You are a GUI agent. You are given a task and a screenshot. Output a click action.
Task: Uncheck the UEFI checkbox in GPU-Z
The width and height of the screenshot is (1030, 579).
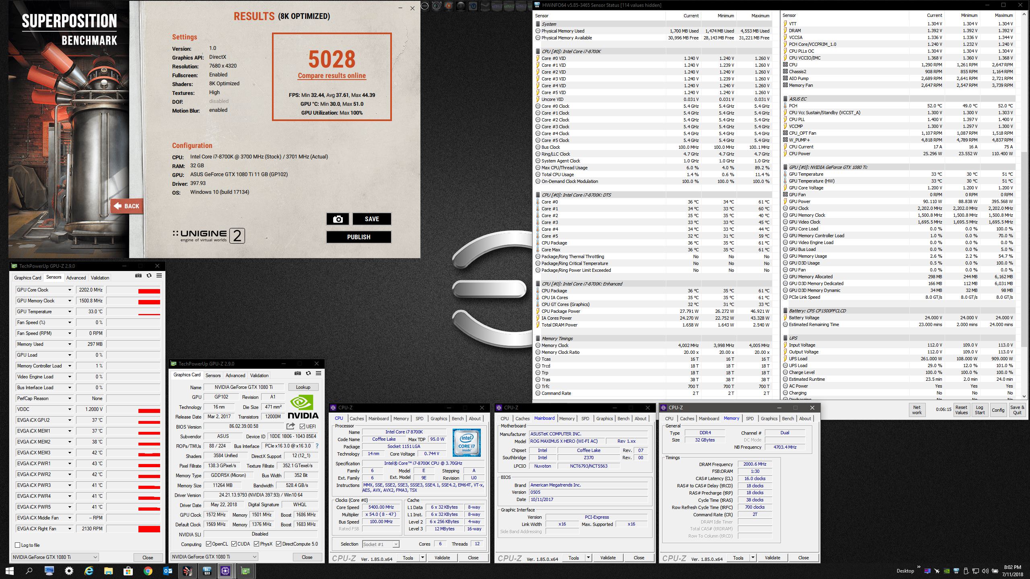(302, 427)
